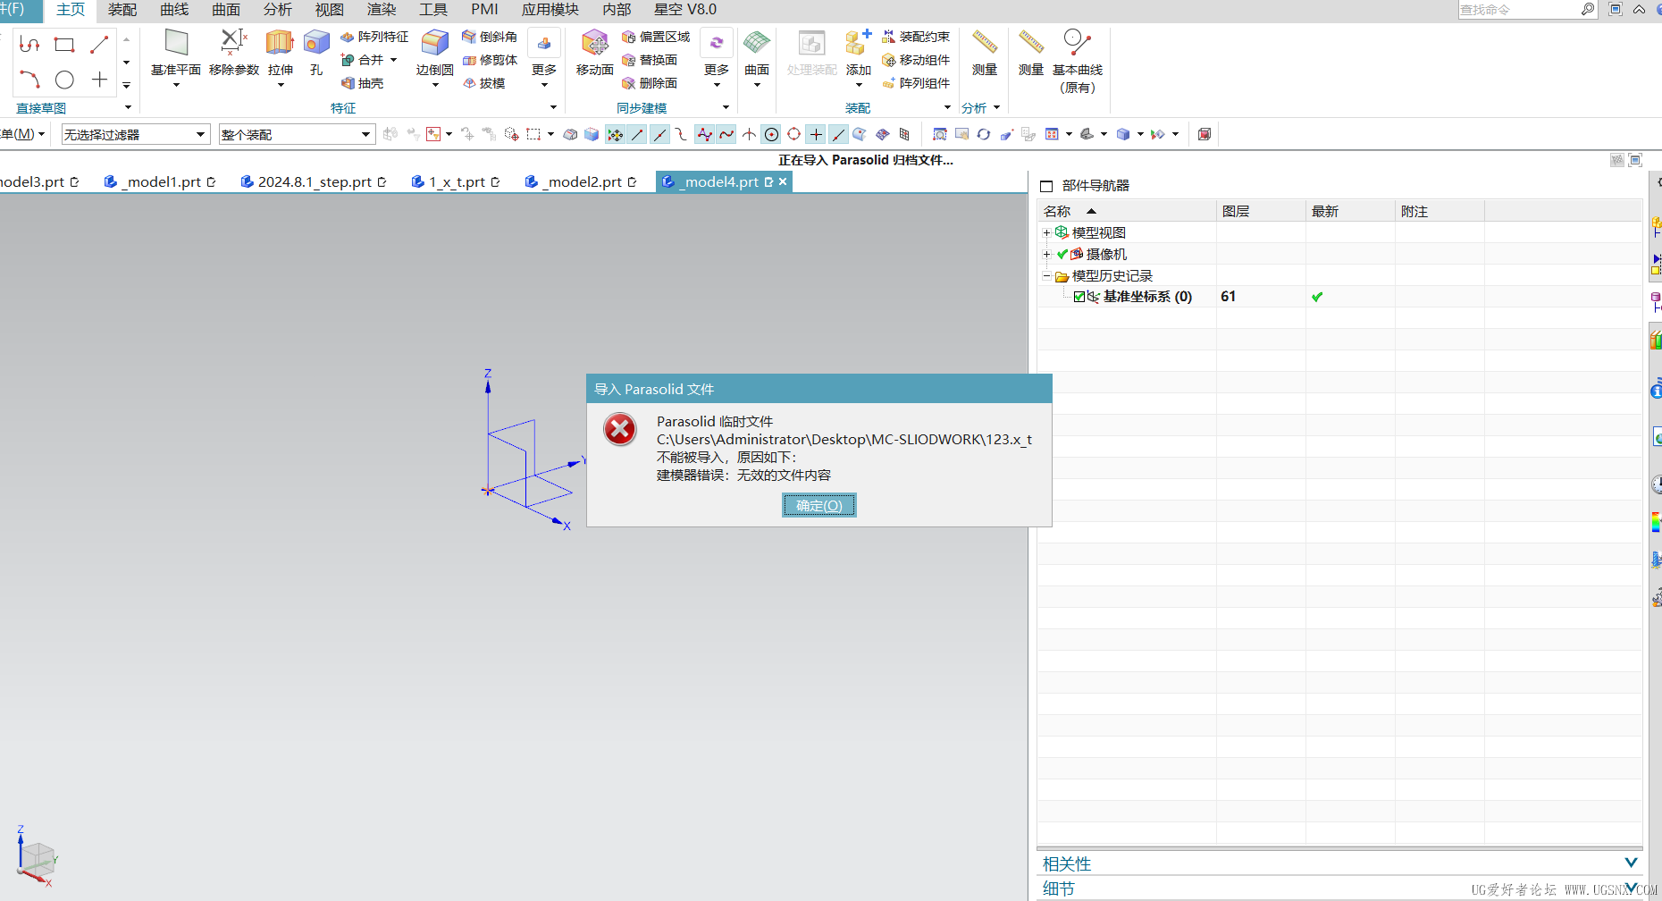Screen dimensions: 1662x901
Task: Open the 装配 ribbon tab
Action: [x=122, y=10]
